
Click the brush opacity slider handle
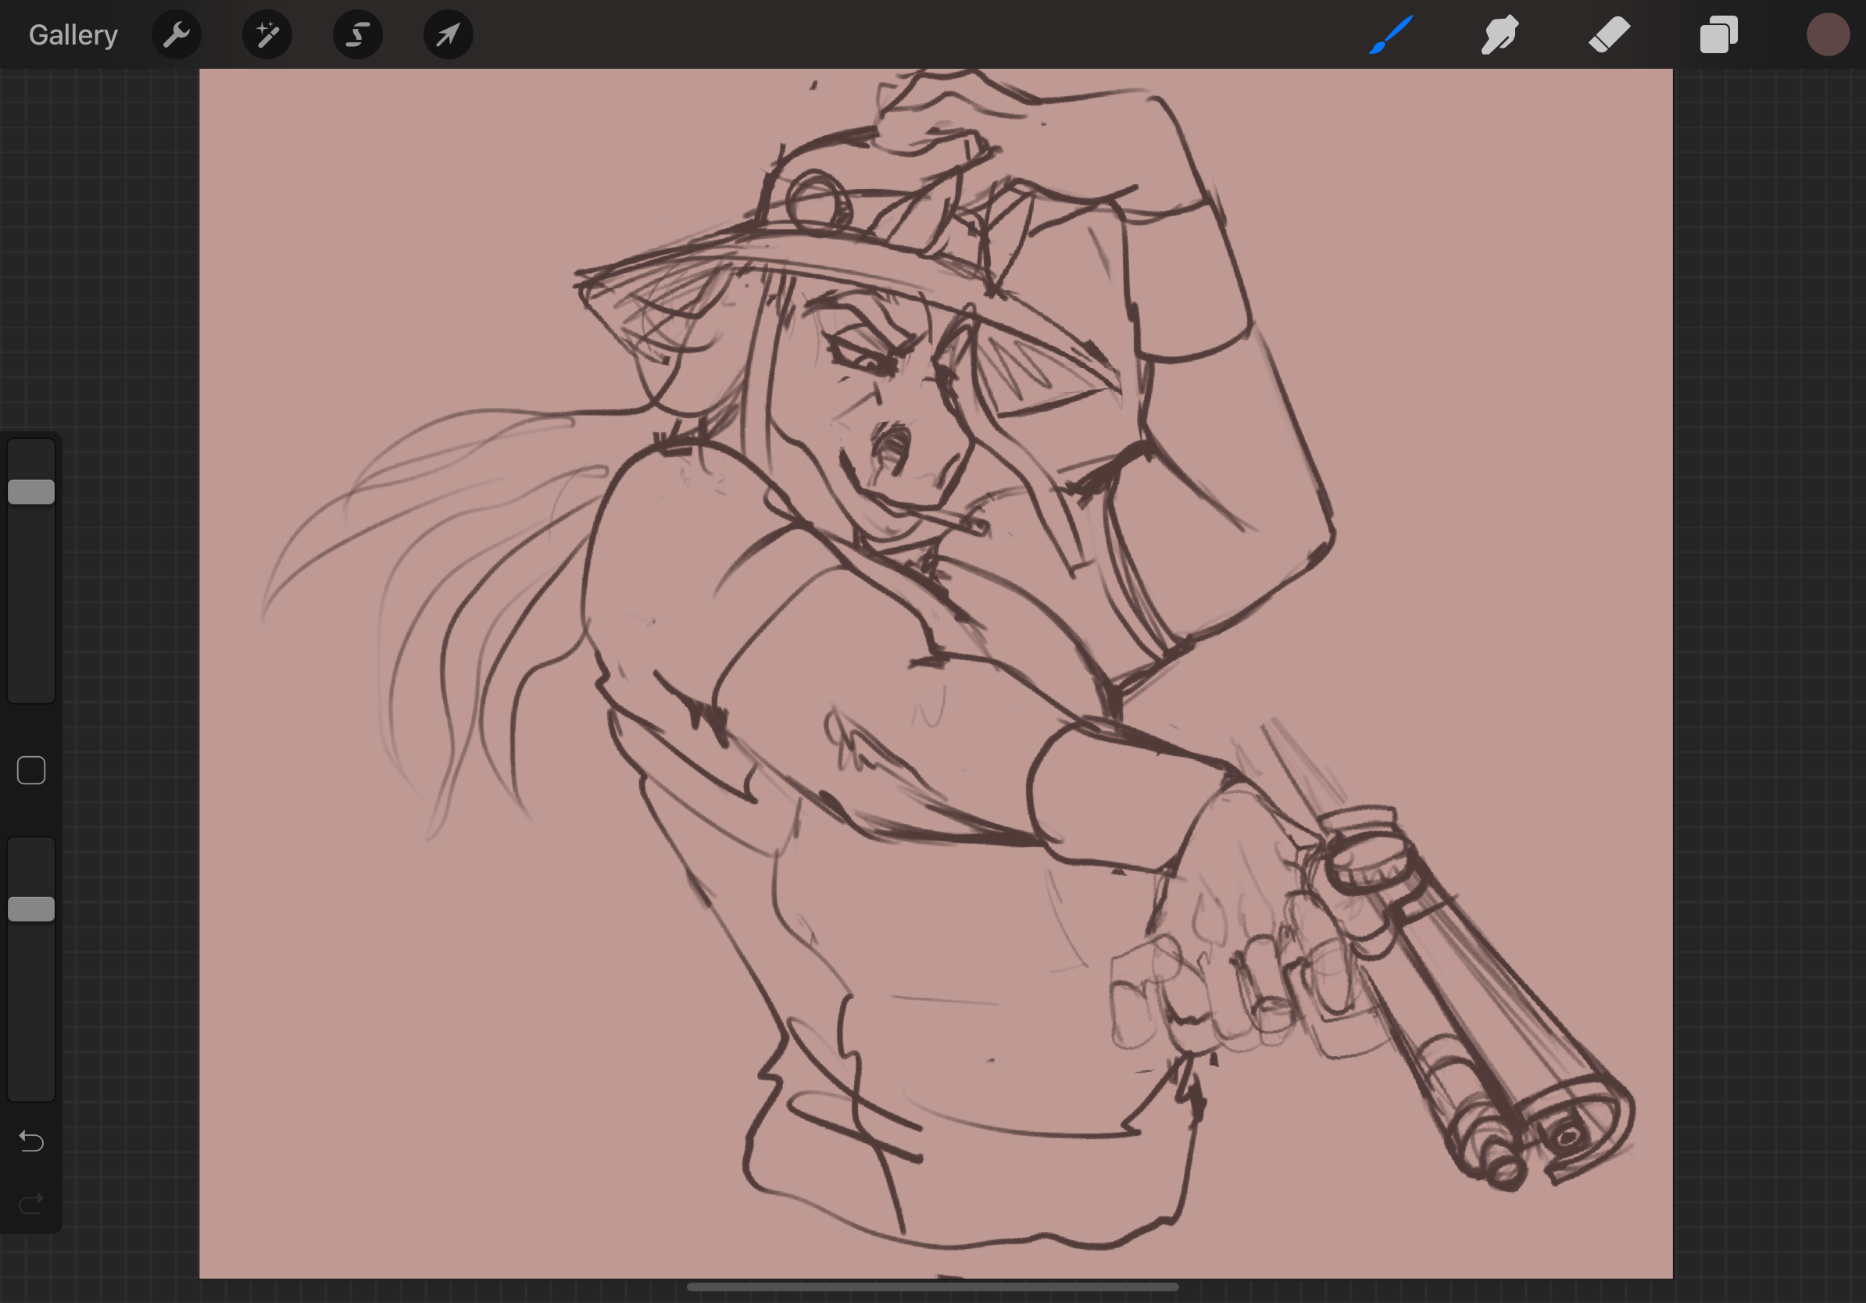(31, 909)
